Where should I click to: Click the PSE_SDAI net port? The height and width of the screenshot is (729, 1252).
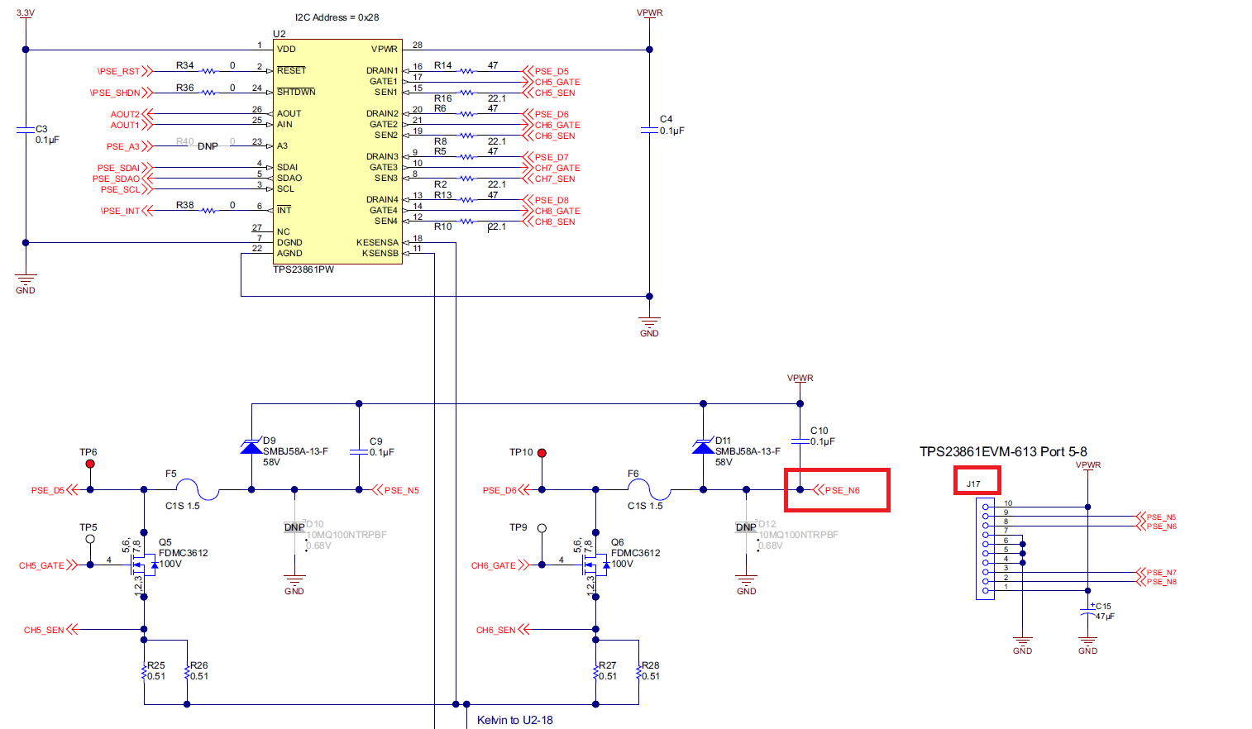tap(125, 168)
